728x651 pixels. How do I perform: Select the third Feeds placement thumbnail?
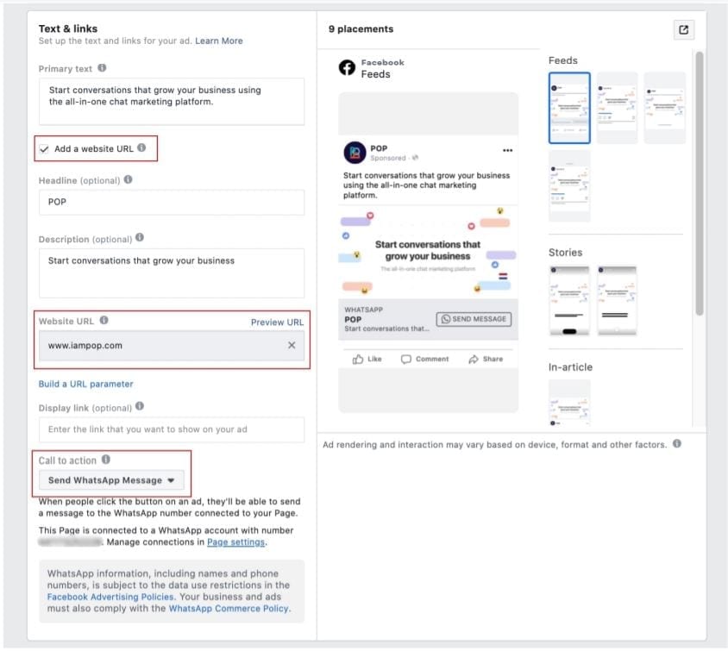(664, 108)
